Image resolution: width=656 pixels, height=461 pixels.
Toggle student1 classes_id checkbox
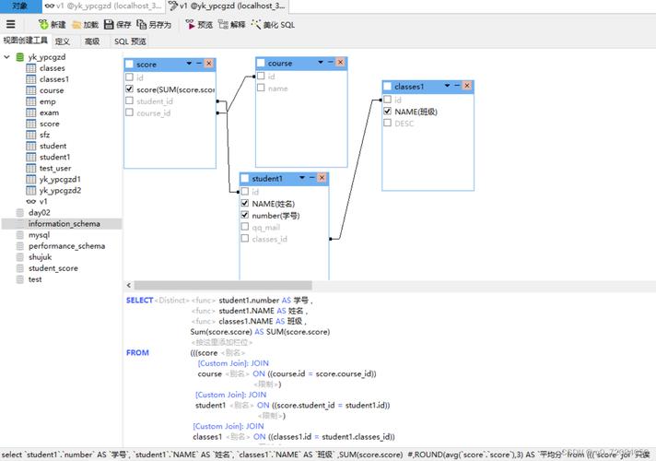(245, 238)
